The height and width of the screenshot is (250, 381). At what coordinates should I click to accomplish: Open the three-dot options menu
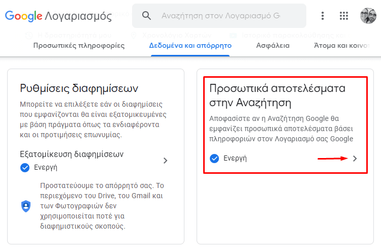[x=323, y=16]
